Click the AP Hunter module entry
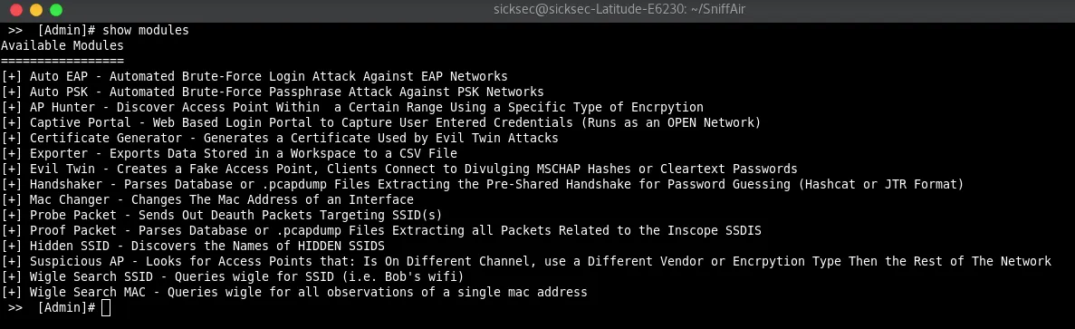The width and height of the screenshot is (1075, 329). coord(352,108)
